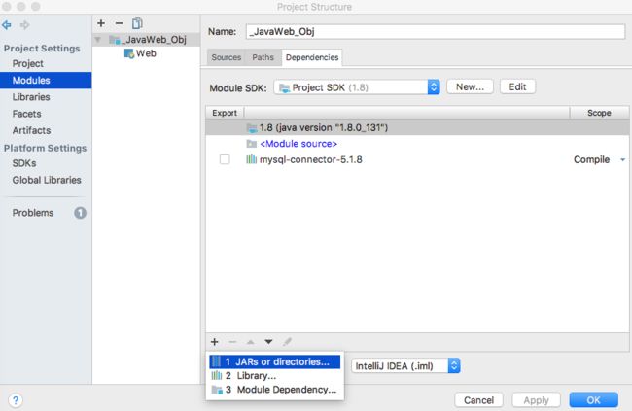The width and height of the screenshot is (632, 411).
Task: Click the Edit SDK button
Action: 517,87
